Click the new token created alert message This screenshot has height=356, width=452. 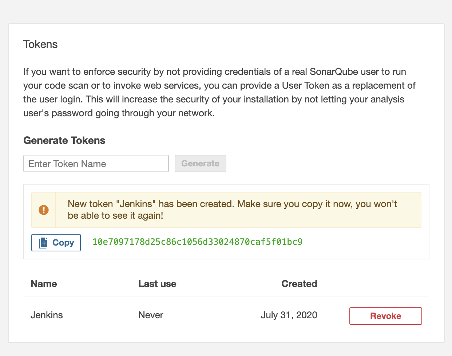point(232,210)
